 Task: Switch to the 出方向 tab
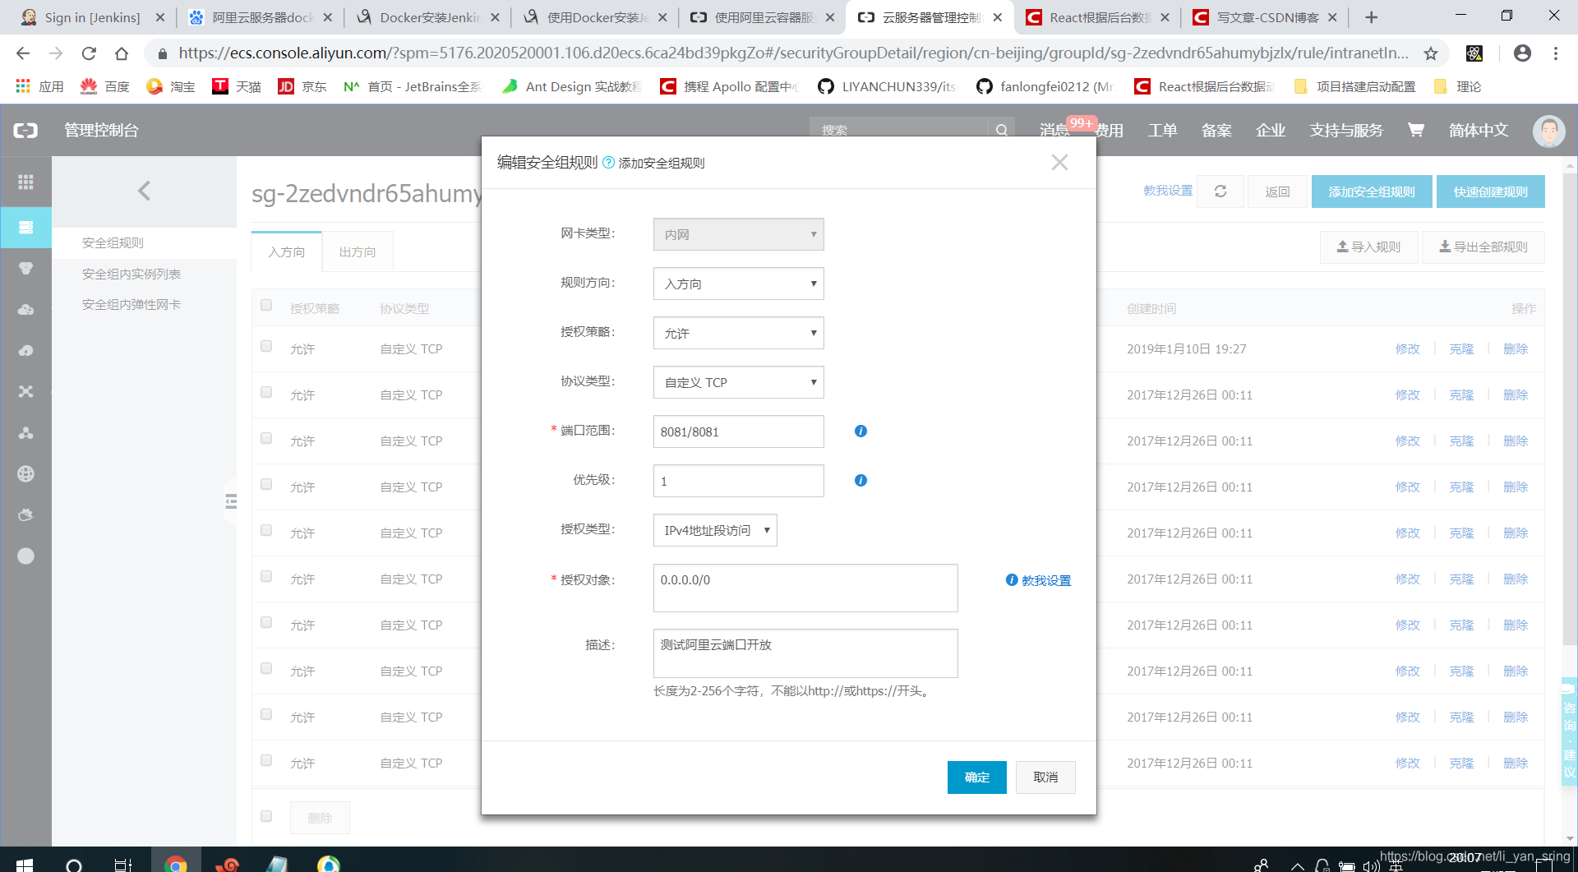click(x=357, y=251)
